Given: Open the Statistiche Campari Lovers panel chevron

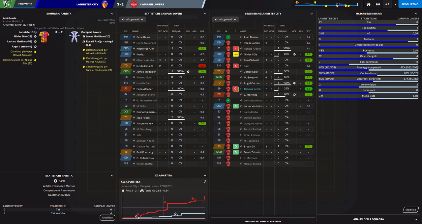Looking at the screenshot, I should pyautogui.click(x=205, y=14).
